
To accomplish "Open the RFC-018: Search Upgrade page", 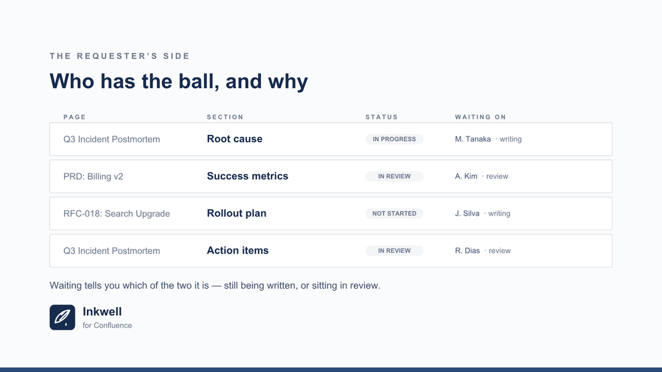I will coord(117,213).
